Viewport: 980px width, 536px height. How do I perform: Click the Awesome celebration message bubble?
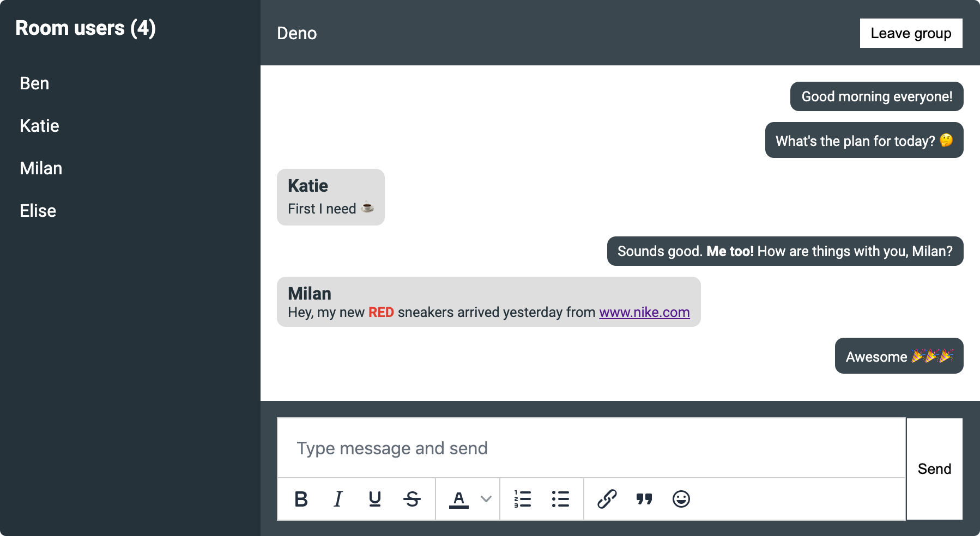pos(899,356)
